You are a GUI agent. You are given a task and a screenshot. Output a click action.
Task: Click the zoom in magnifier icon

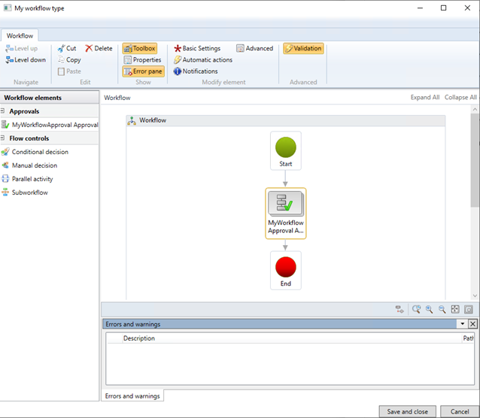(429, 309)
